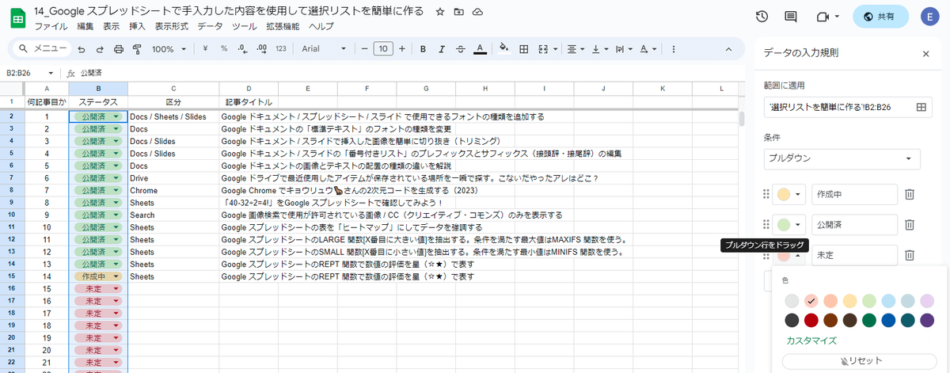Image resolution: width=950 pixels, height=373 pixels.
Task: Open the ツール menu
Action: (x=245, y=26)
